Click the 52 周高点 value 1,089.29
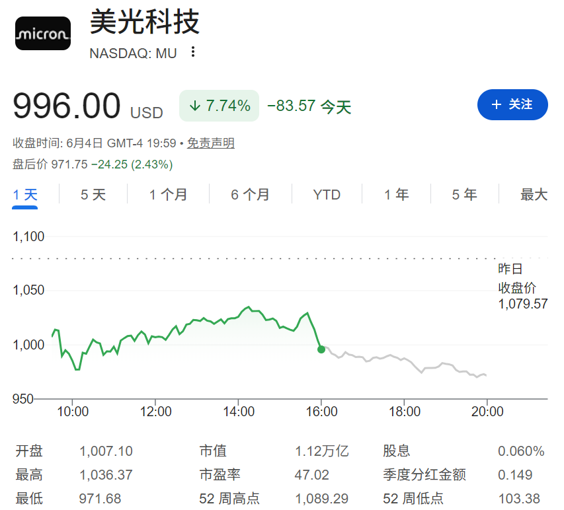The height and width of the screenshot is (510, 564). pyautogui.click(x=321, y=499)
